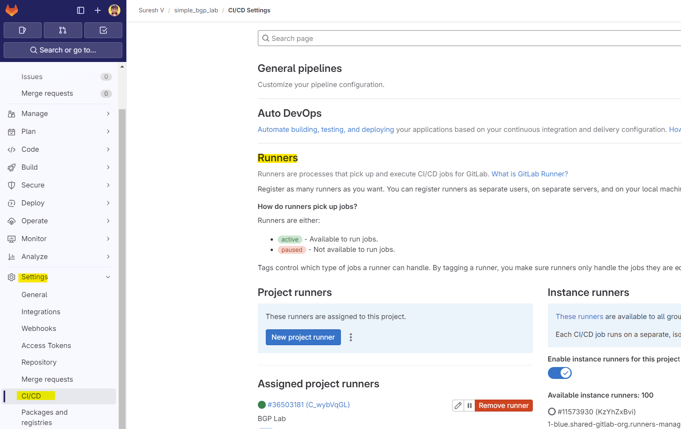Open the project runner kebab options menu
The image size is (681, 429).
point(351,337)
